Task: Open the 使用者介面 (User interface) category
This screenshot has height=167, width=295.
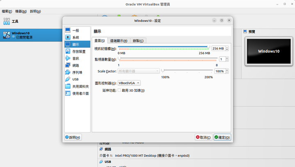Action: (x=77, y=93)
